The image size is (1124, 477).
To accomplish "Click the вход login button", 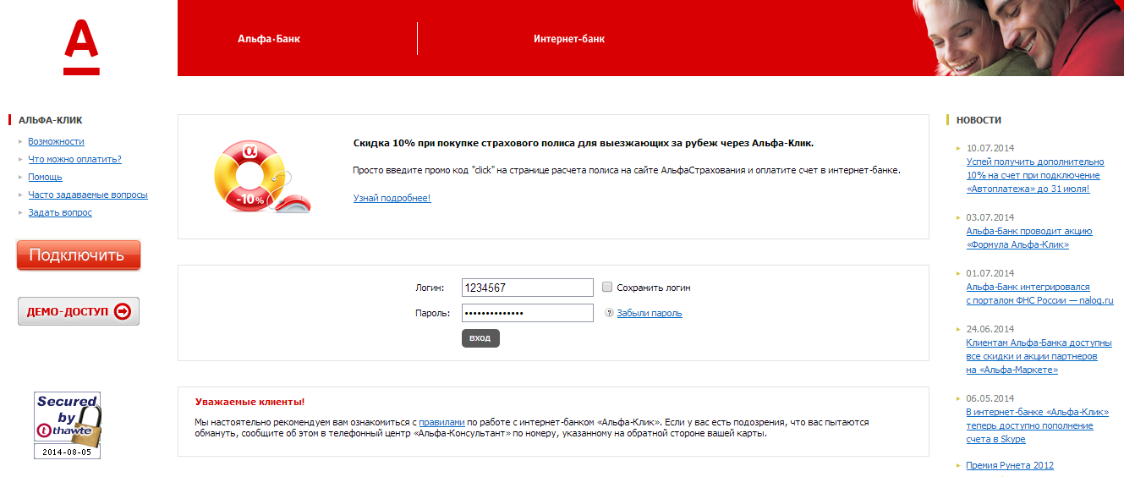I will click(x=480, y=338).
